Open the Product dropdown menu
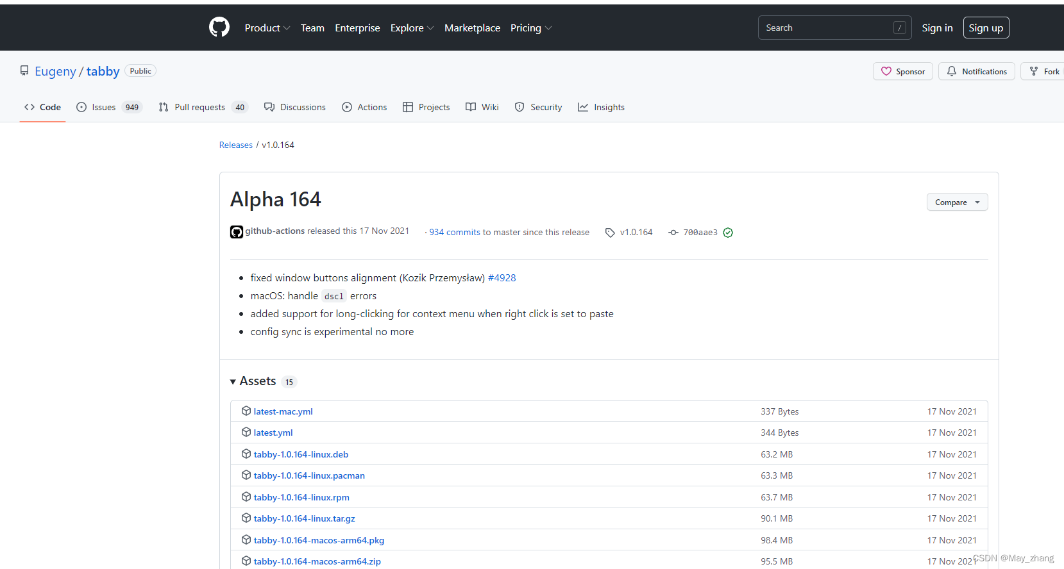This screenshot has height=569, width=1064. (x=267, y=28)
